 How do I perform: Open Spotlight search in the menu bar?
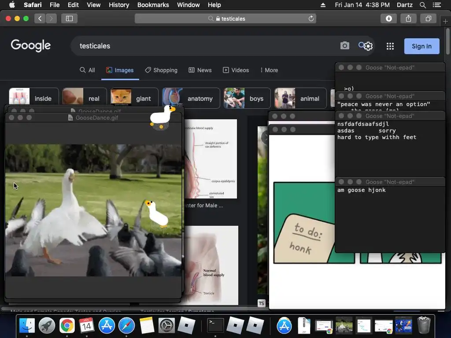(x=422, y=5)
